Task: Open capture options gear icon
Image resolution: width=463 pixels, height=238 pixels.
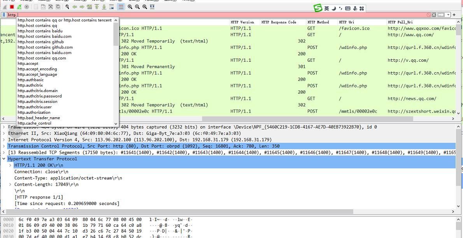Action: click(26, 7)
